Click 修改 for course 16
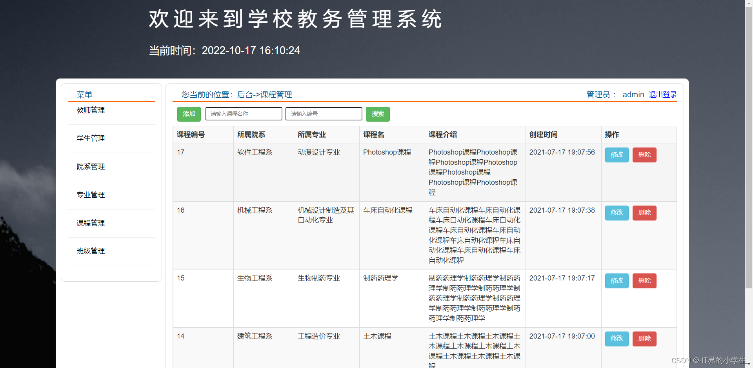This screenshot has height=368, width=753. 617,213
